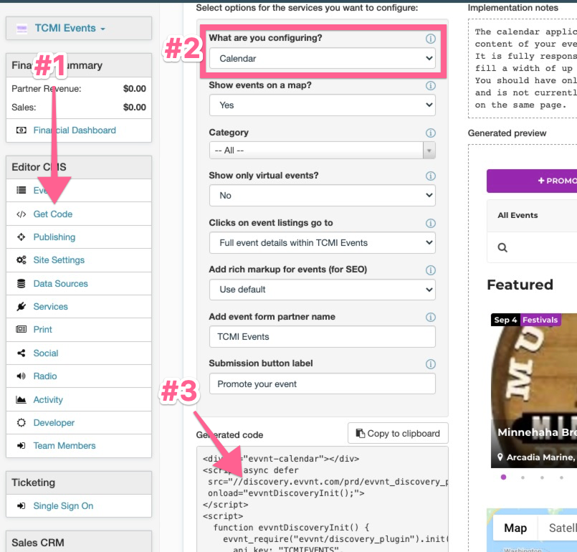Click the Arcadia Marine location pin icon

[500, 457]
